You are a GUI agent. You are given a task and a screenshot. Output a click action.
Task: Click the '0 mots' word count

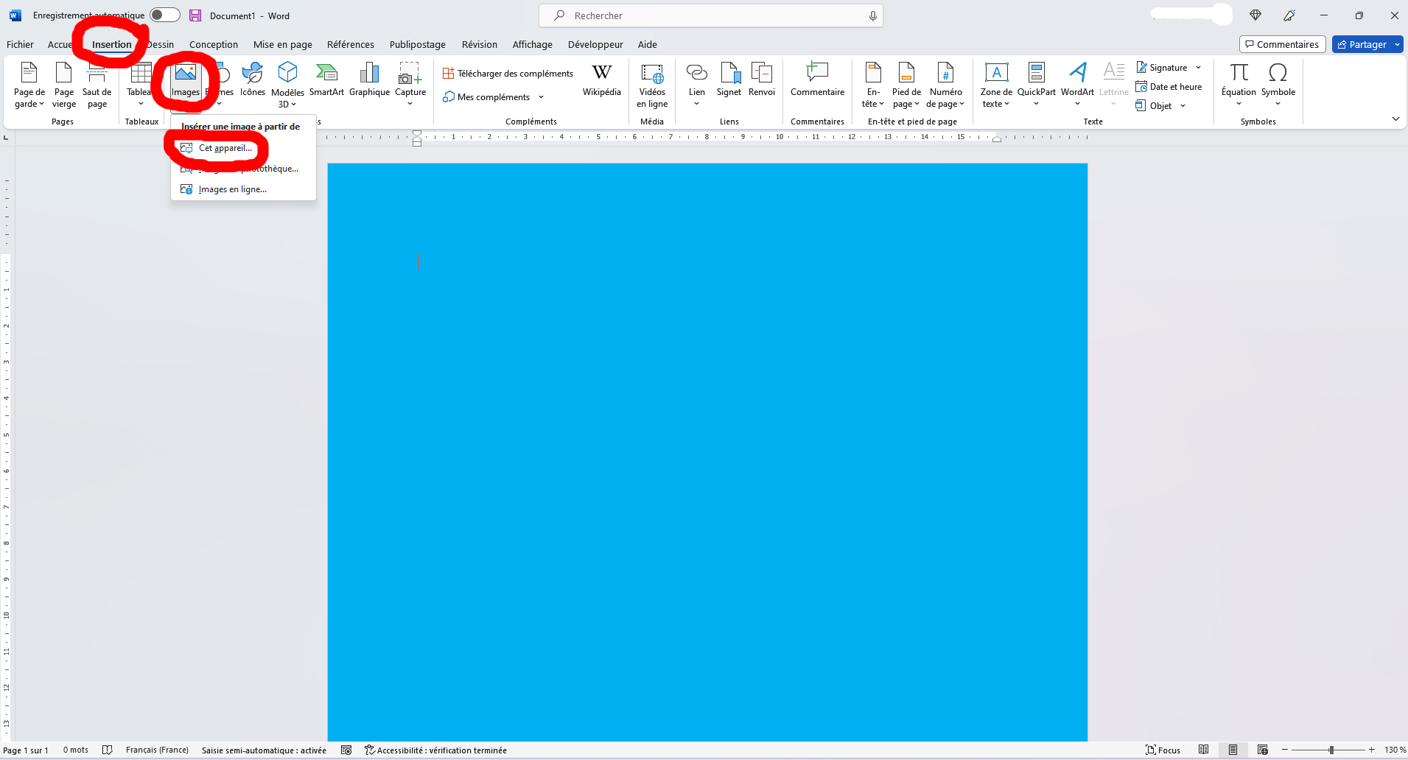(75, 750)
